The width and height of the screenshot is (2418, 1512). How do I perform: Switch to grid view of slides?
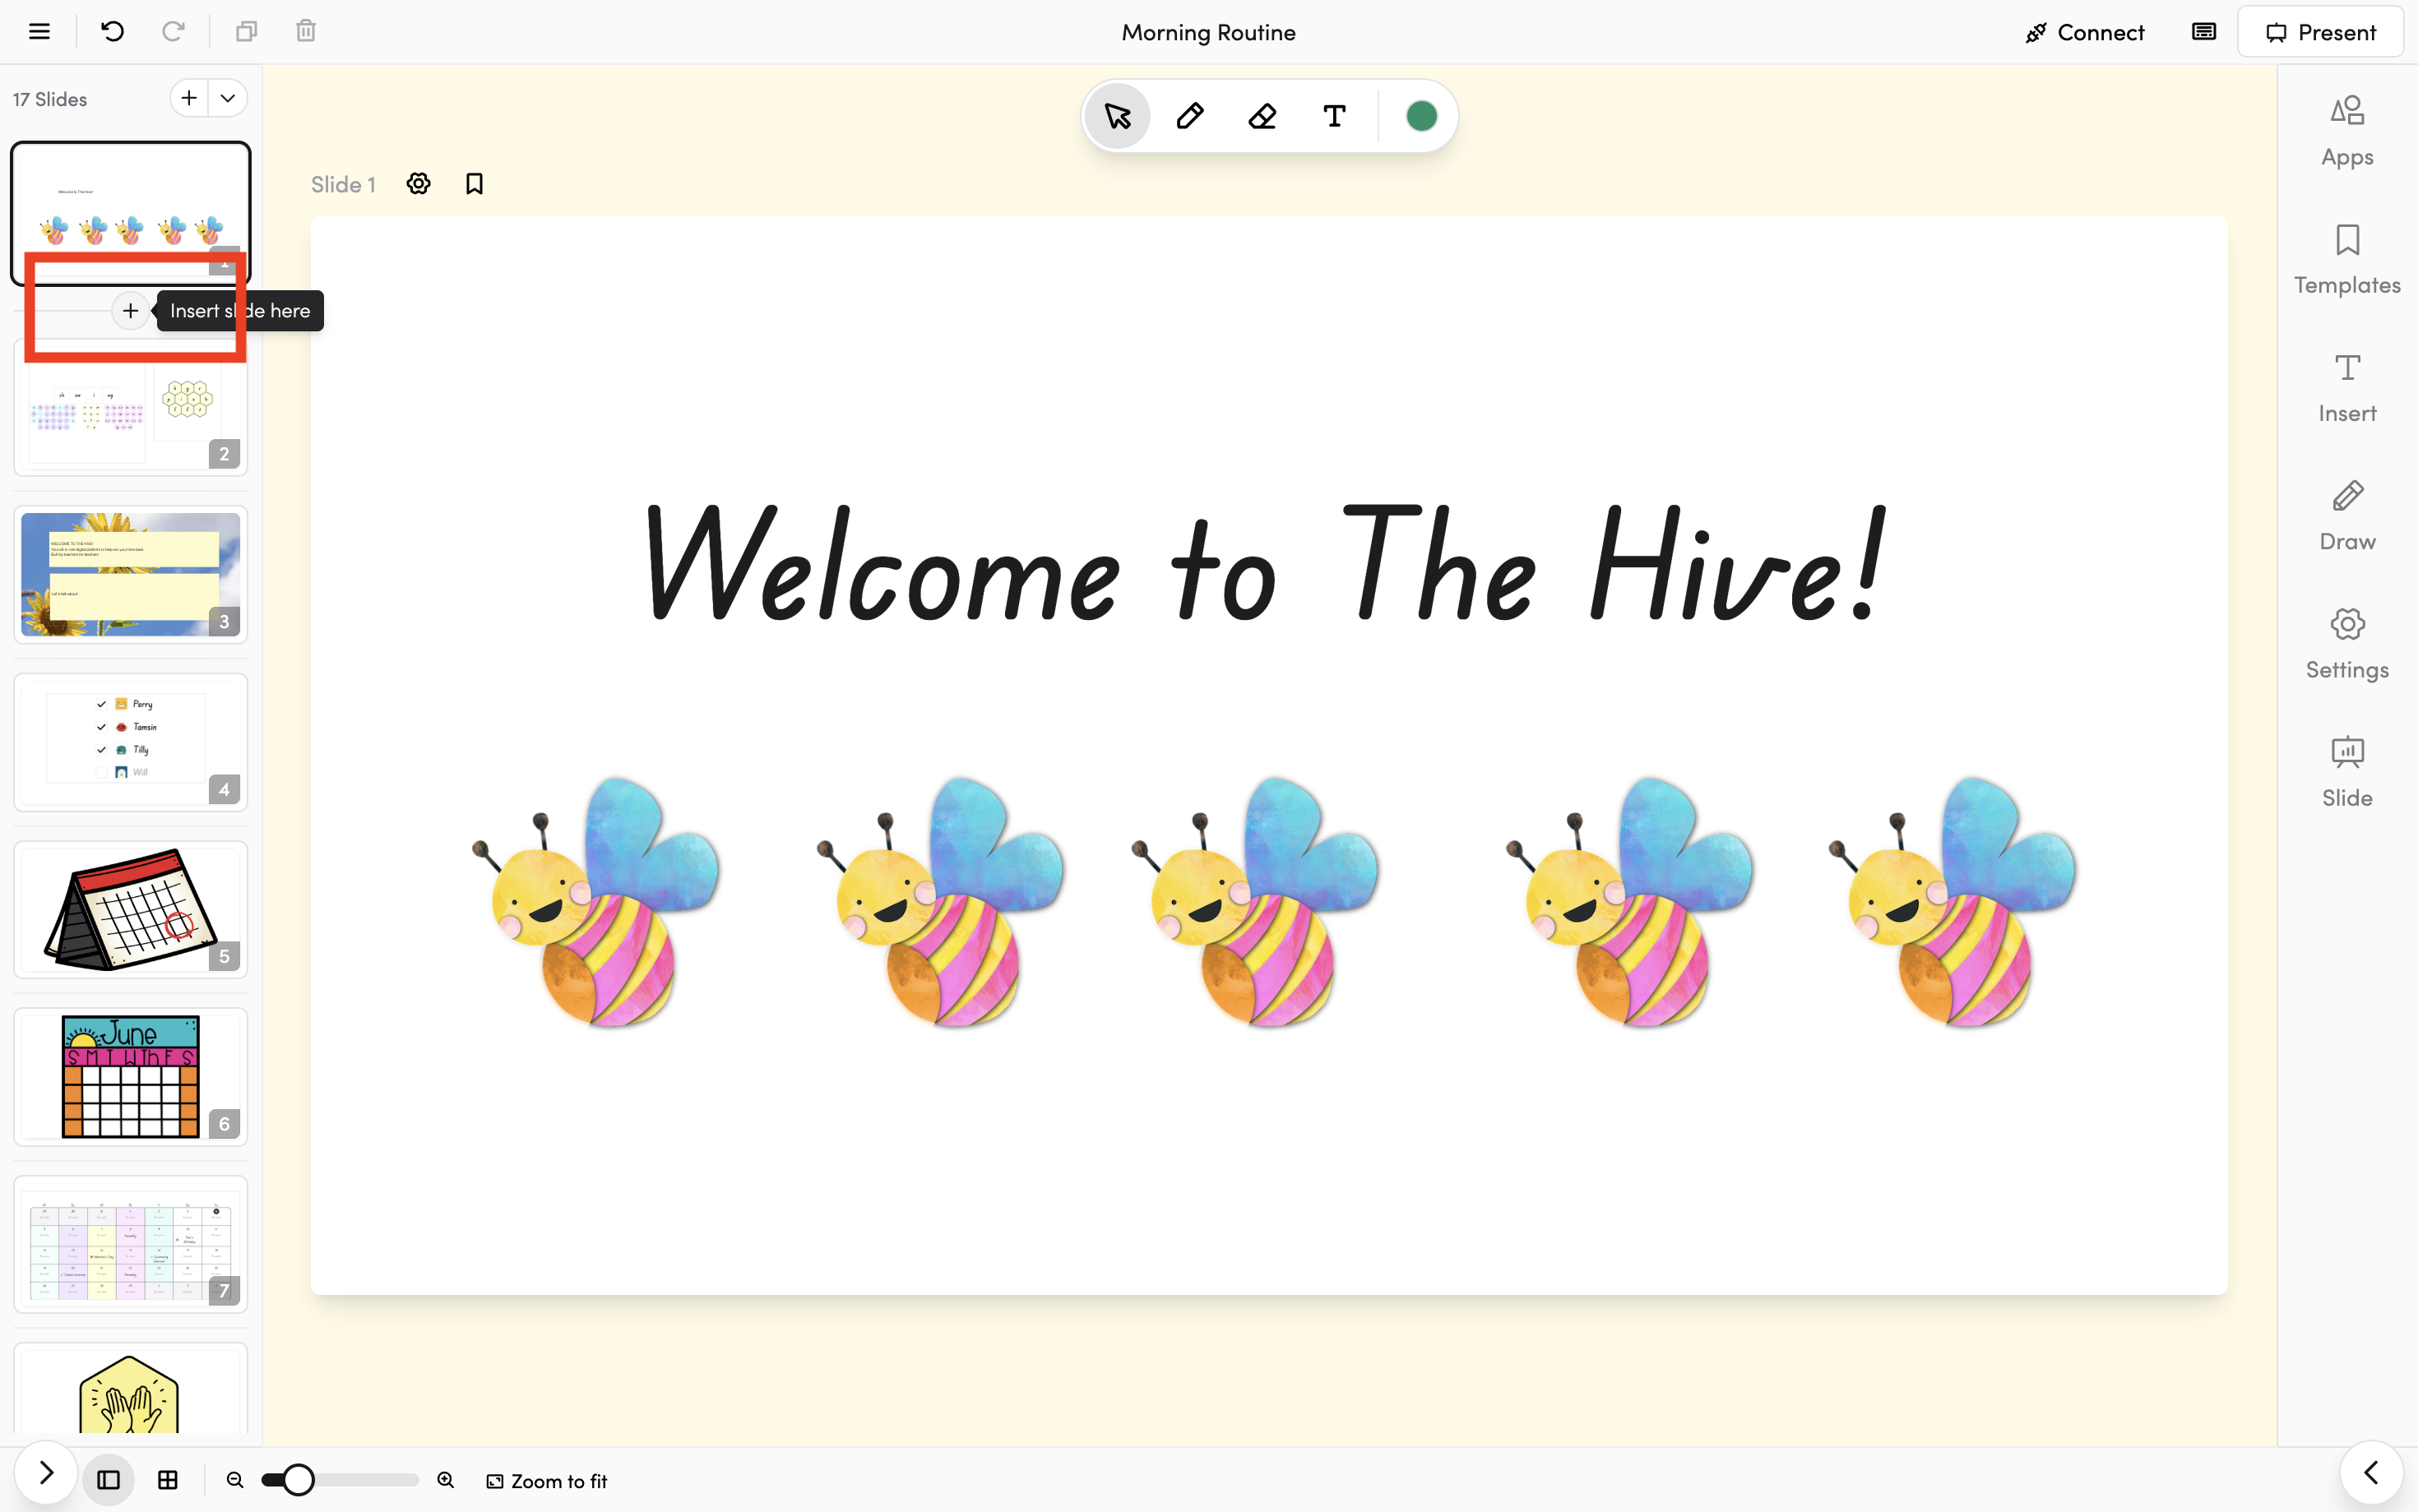pyautogui.click(x=168, y=1480)
